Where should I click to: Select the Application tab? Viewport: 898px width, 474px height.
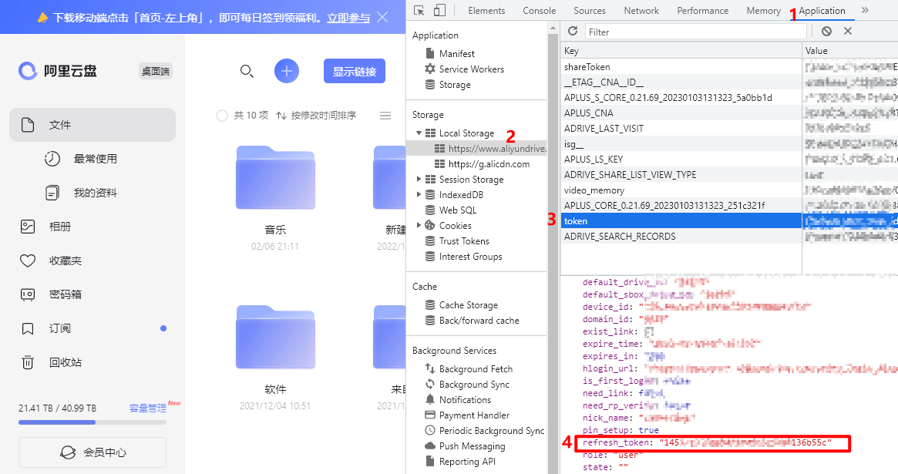pos(822,10)
